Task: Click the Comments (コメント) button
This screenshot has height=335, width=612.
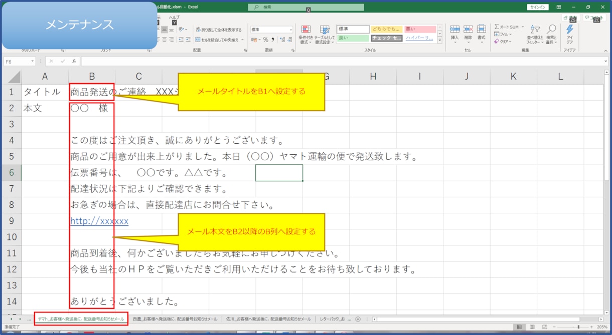Action: [594, 18]
